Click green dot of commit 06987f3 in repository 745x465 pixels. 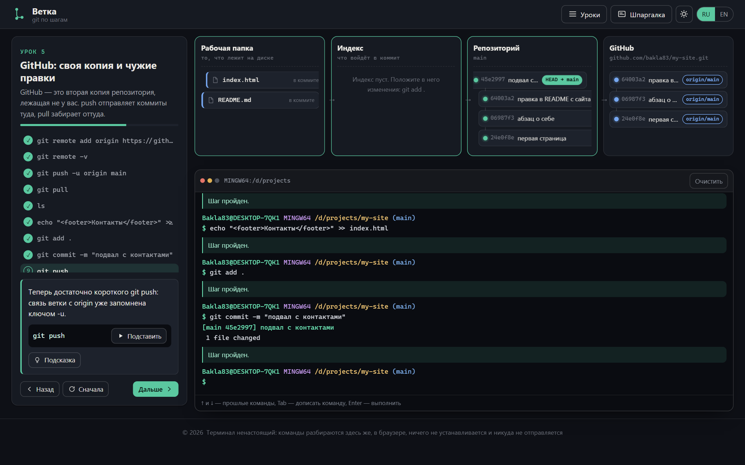pos(485,118)
